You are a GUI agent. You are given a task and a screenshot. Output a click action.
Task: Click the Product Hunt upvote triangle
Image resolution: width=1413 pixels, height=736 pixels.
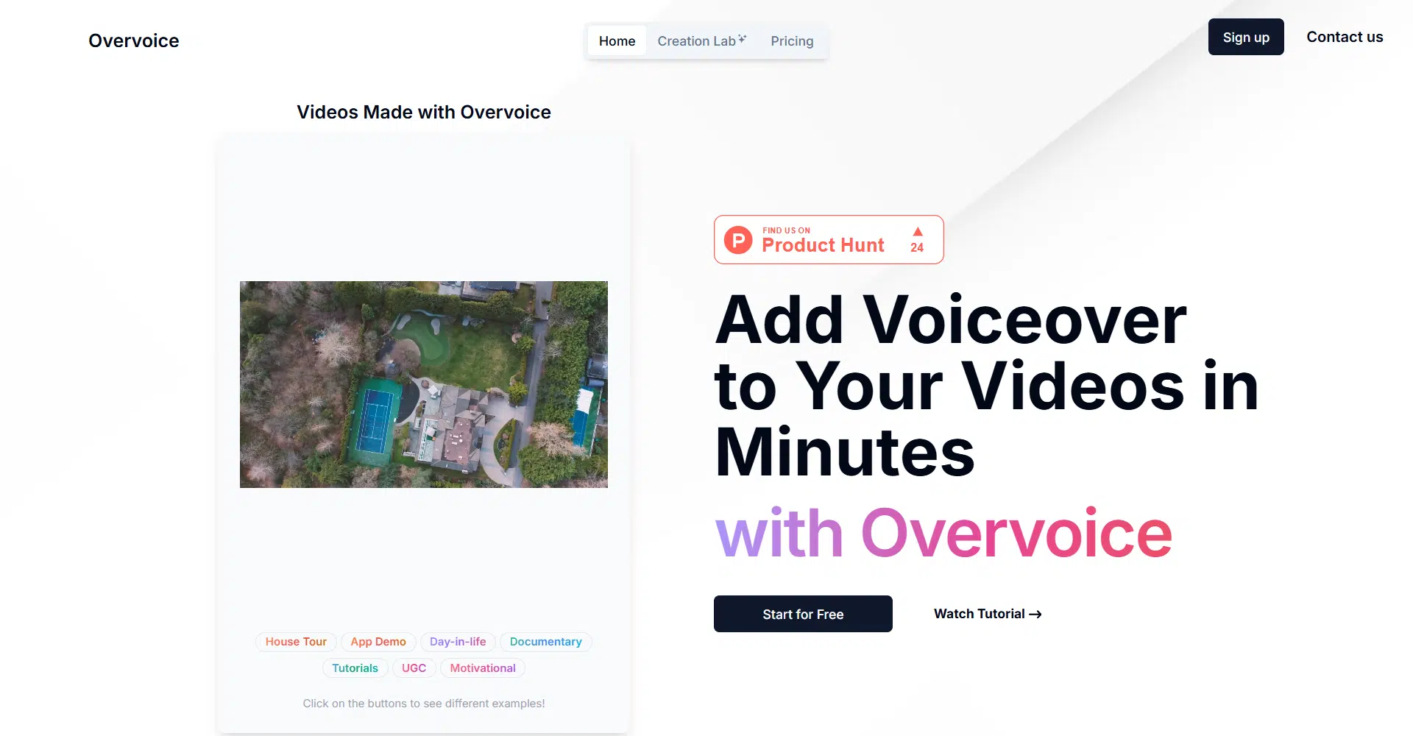918,232
